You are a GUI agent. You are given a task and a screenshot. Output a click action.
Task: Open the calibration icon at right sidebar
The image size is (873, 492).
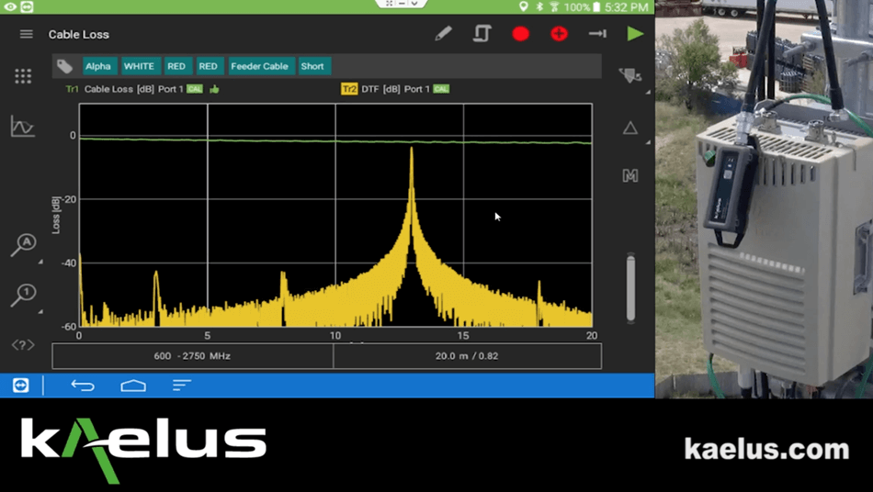coord(630,76)
